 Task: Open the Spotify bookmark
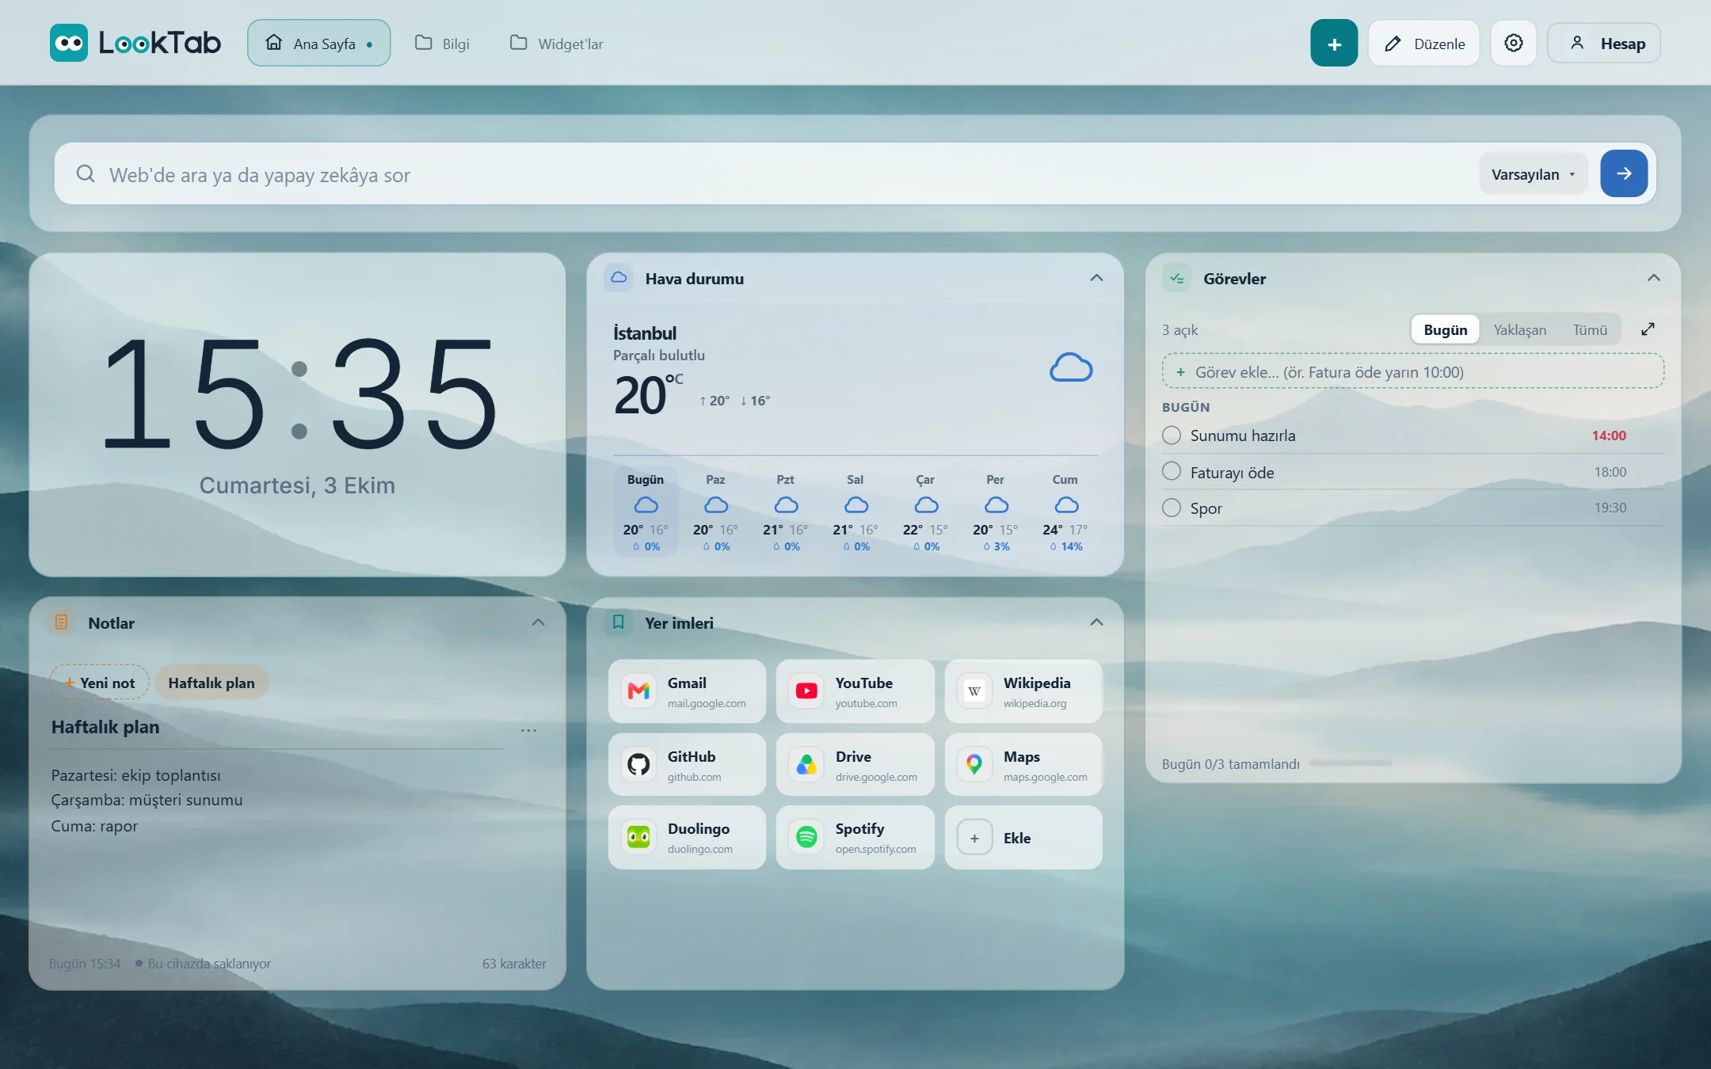coord(855,837)
